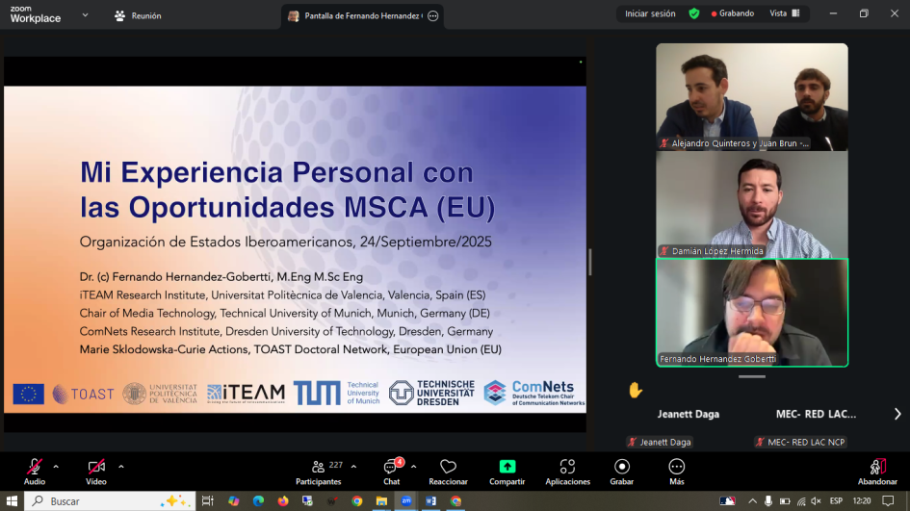Image resolution: width=910 pixels, height=511 pixels.
Task: Open Aplicaciones in the meeting toolbar
Action: 567,469
